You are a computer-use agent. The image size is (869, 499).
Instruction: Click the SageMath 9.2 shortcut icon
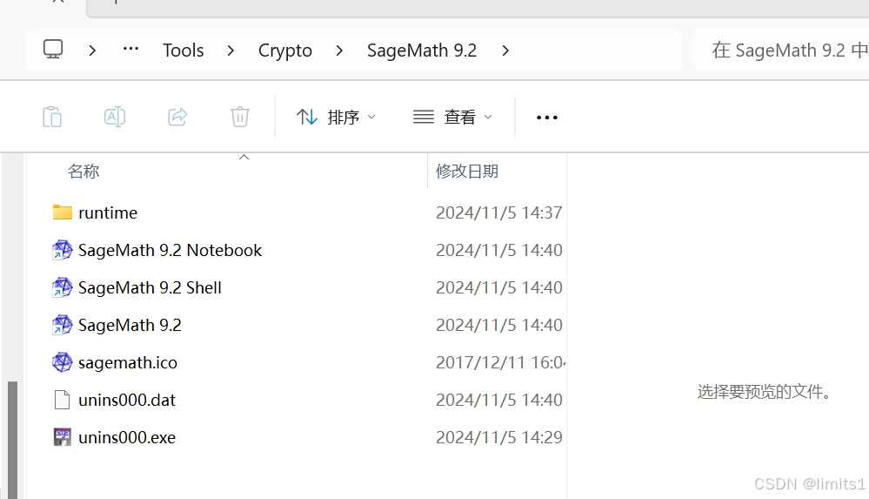(62, 325)
